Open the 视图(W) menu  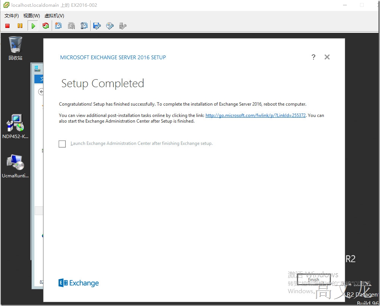point(31,16)
